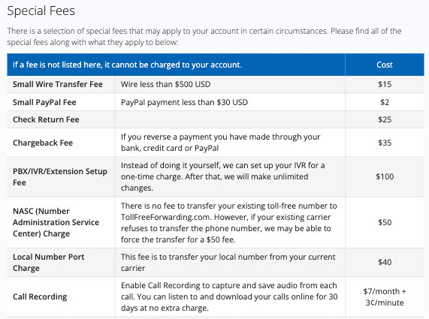The height and width of the screenshot is (319, 429).
Task: Click the TollFreeForwarding.com description text
Action: 229,222
